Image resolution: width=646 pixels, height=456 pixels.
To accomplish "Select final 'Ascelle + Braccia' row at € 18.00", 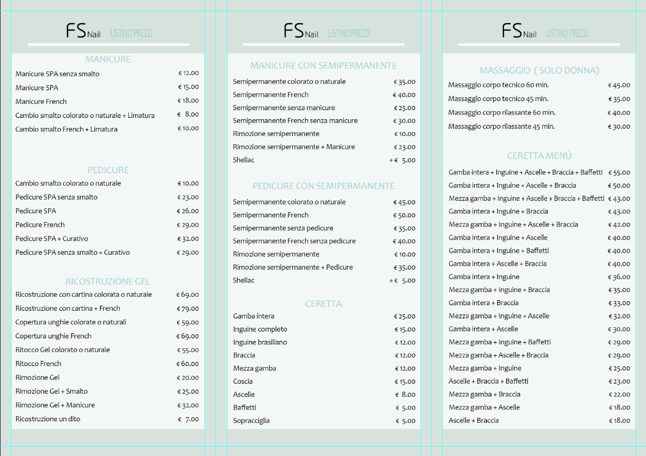I will (474, 420).
